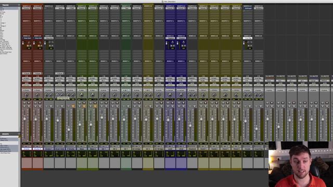333x187 pixels.
Task: Click the volume fader on the first VCA Master strip
Action: 267,119
